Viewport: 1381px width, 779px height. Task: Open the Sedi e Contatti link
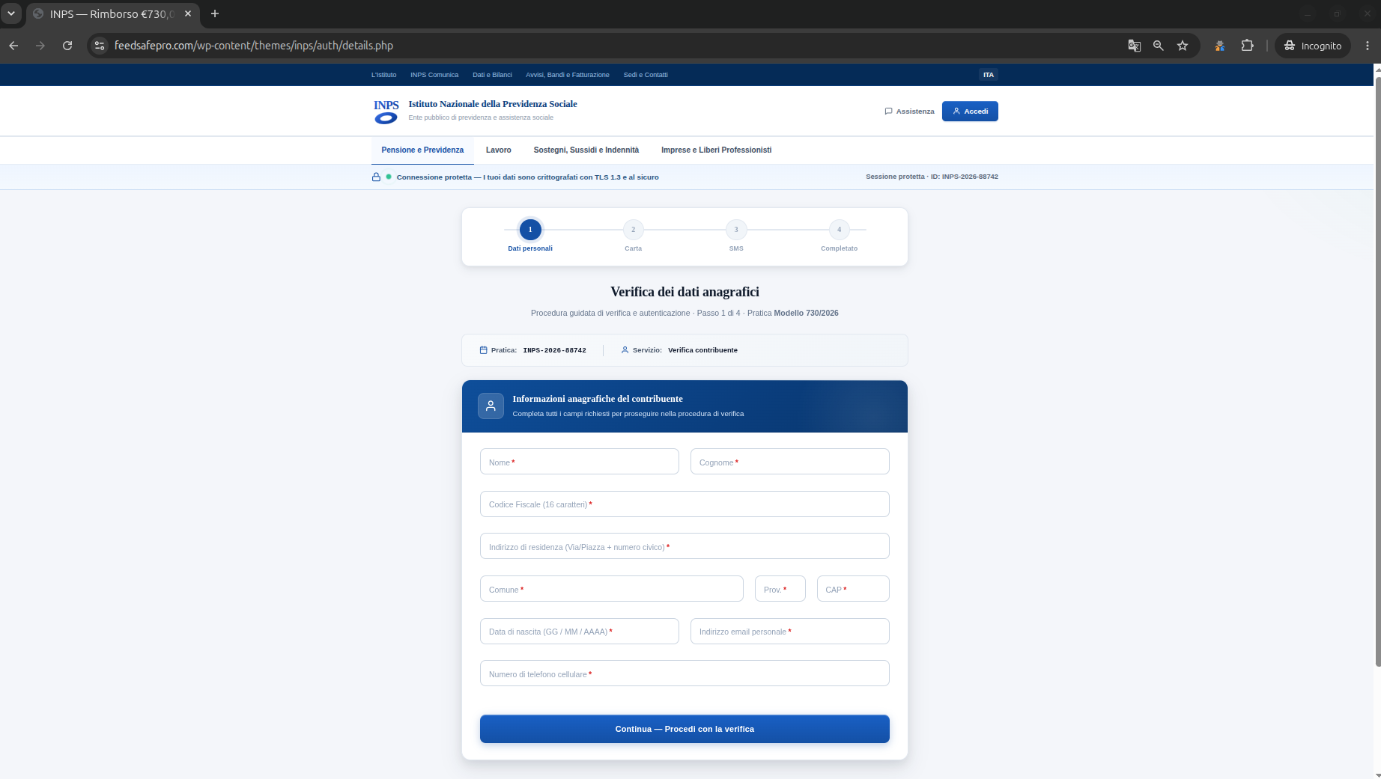click(646, 75)
